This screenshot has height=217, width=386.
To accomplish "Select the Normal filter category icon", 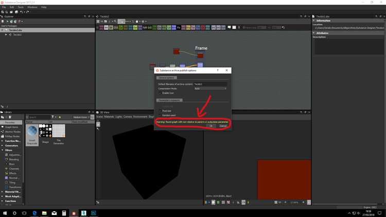I will coord(6,178).
